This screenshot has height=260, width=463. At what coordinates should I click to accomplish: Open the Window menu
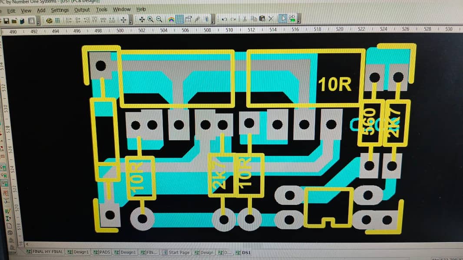121,10
